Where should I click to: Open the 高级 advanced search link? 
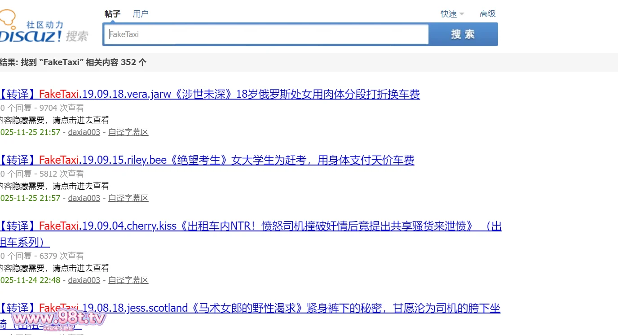tap(487, 14)
